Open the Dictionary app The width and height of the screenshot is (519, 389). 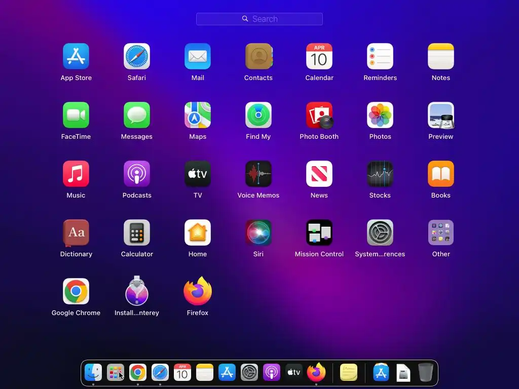pos(76,232)
